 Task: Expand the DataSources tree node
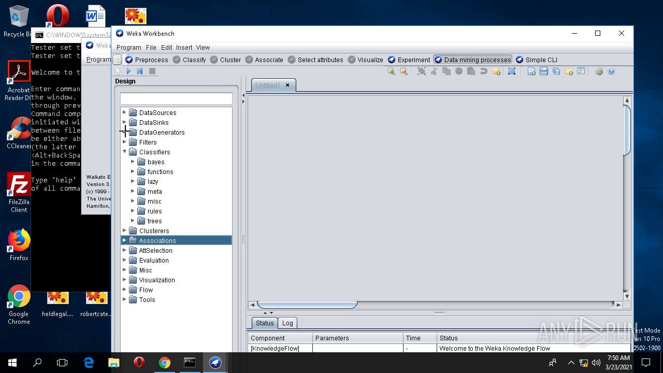[x=124, y=112]
